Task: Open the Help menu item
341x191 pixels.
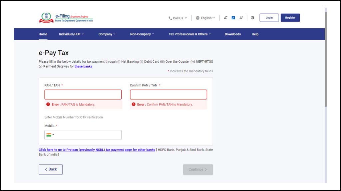Action: coord(255,34)
